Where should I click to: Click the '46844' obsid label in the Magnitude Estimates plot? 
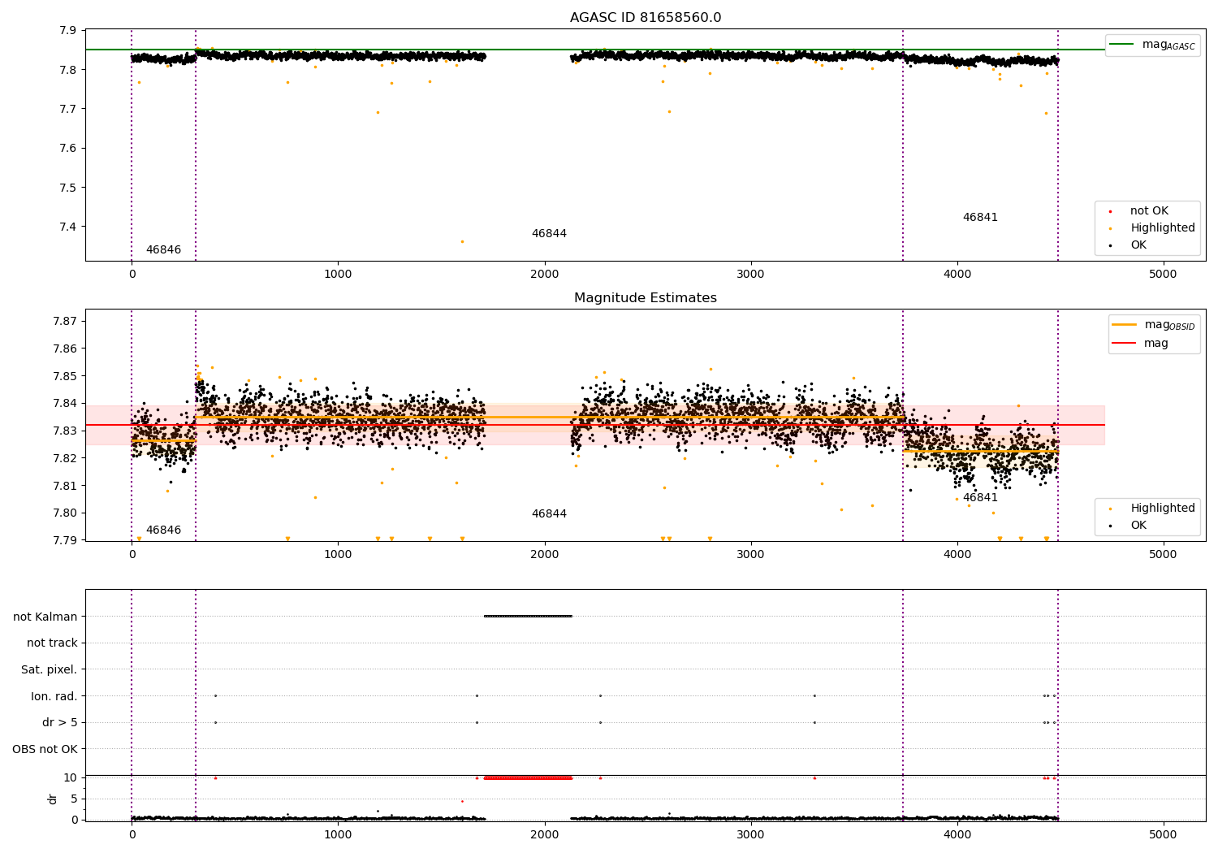pyautogui.click(x=549, y=514)
